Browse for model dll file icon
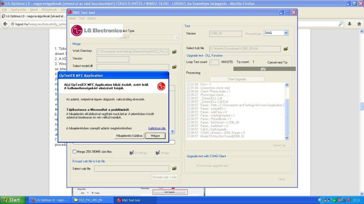This screenshot has height=204, width=364. tap(174, 67)
